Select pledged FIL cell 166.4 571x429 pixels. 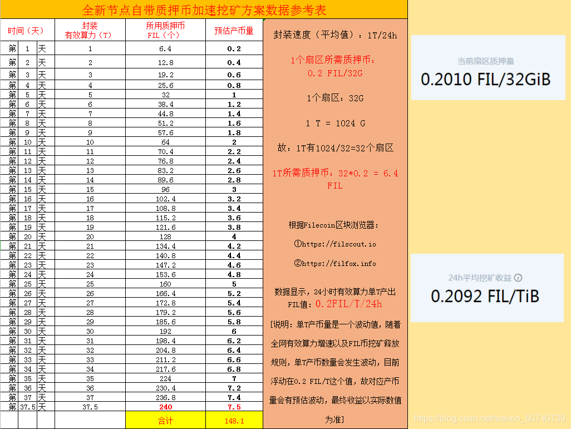tap(165, 294)
